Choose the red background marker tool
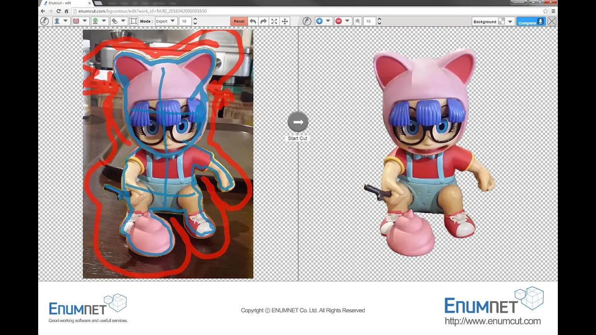The width and height of the screenshot is (596, 335). [76, 21]
